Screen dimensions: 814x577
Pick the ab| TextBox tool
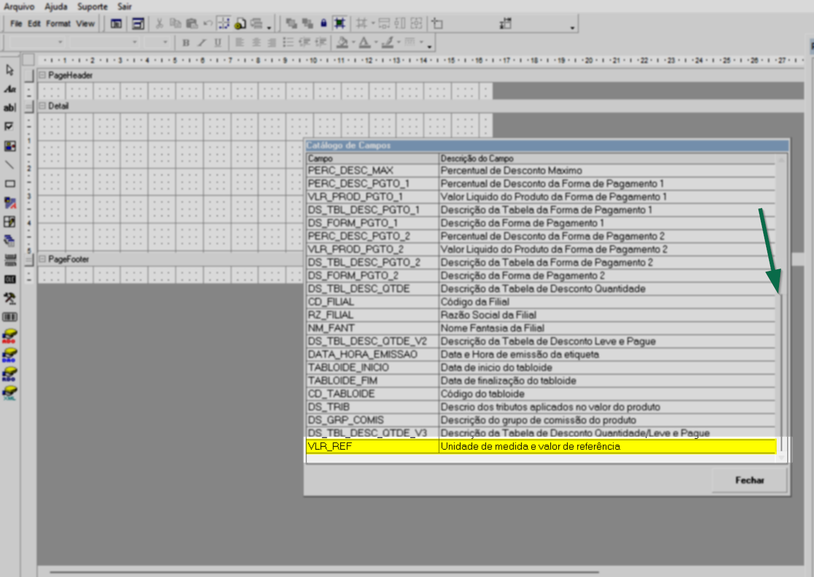10,107
